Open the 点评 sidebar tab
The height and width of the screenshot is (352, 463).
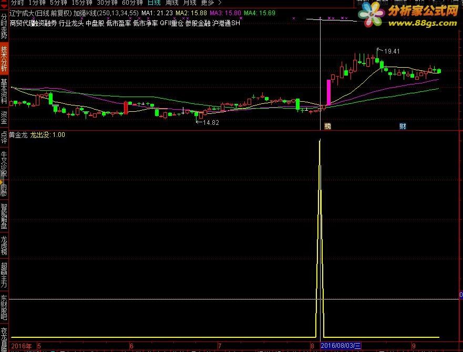pos(4,137)
